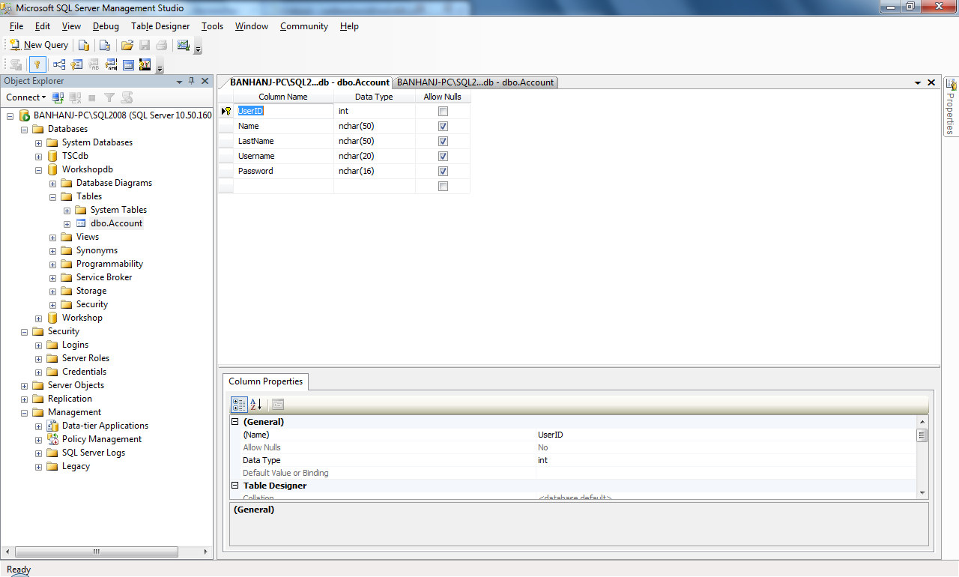
Task: Click the Username column name cell
Action: point(283,156)
